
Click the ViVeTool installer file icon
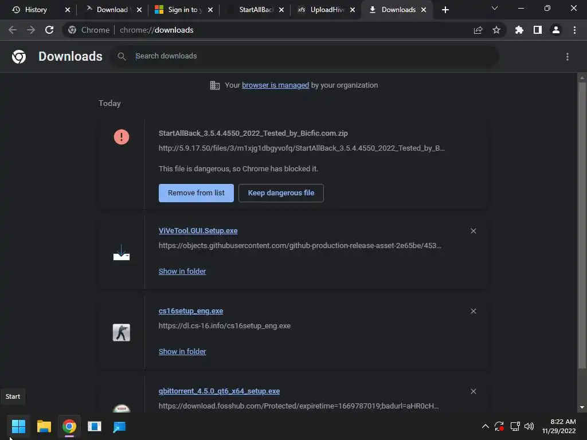coord(122,252)
